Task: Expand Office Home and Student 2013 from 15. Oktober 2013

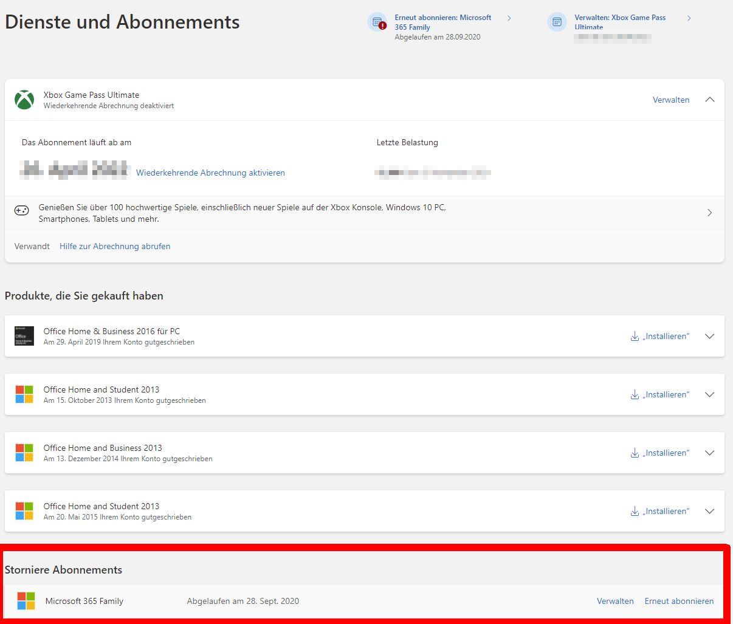Action: pyautogui.click(x=709, y=394)
